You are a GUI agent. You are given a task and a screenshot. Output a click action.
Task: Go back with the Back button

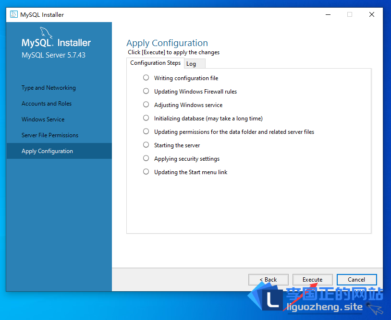click(268, 280)
